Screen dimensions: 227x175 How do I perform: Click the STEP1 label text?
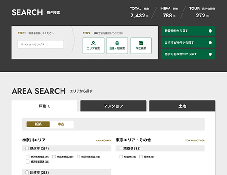tap(22, 33)
